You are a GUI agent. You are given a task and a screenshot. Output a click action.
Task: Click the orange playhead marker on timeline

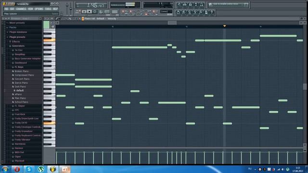pyautogui.click(x=224, y=26)
